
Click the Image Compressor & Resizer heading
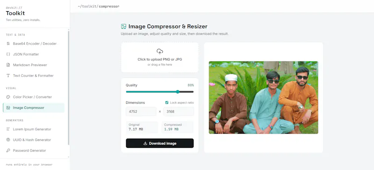tap(168, 27)
